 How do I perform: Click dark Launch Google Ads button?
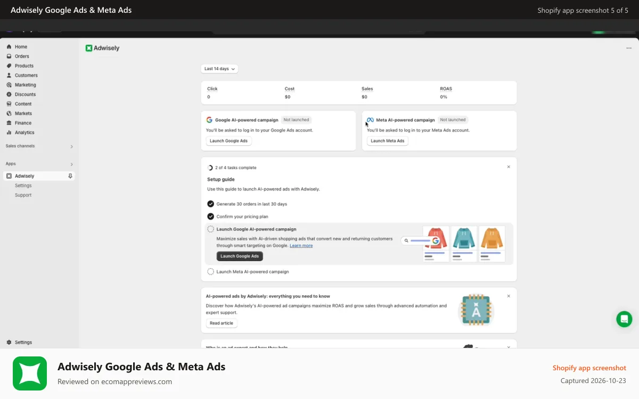(x=240, y=256)
